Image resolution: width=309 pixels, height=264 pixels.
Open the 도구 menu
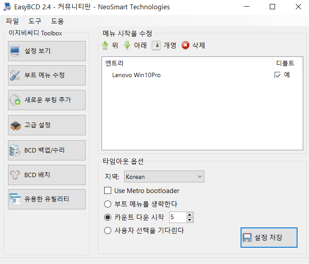[x=35, y=21]
